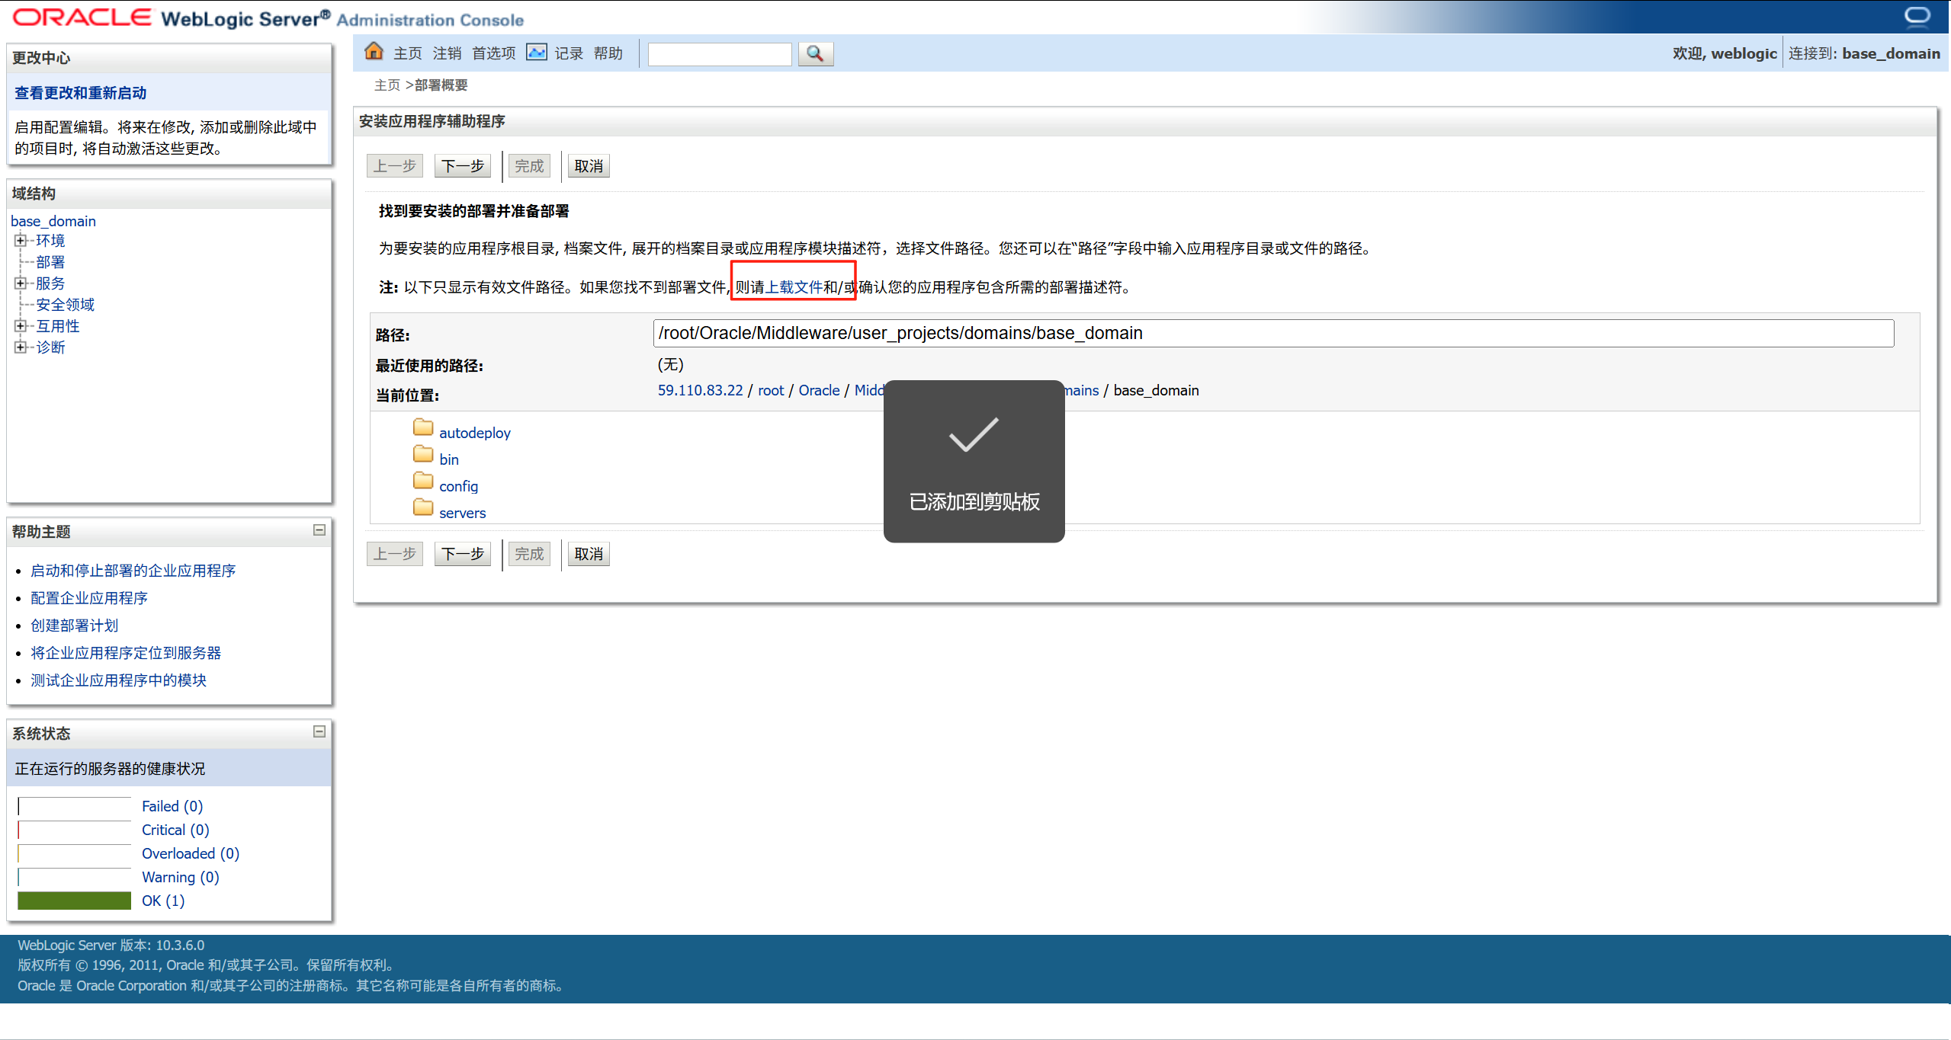Click the bottom 完成 button
The image size is (1951, 1040).
529,554
